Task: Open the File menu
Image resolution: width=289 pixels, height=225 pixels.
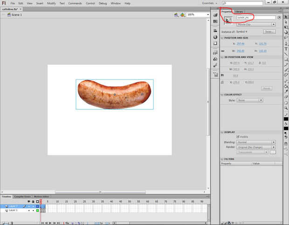Action: (12, 3)
